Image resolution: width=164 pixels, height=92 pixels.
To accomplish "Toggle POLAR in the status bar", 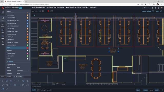I will tap(157, 90).
